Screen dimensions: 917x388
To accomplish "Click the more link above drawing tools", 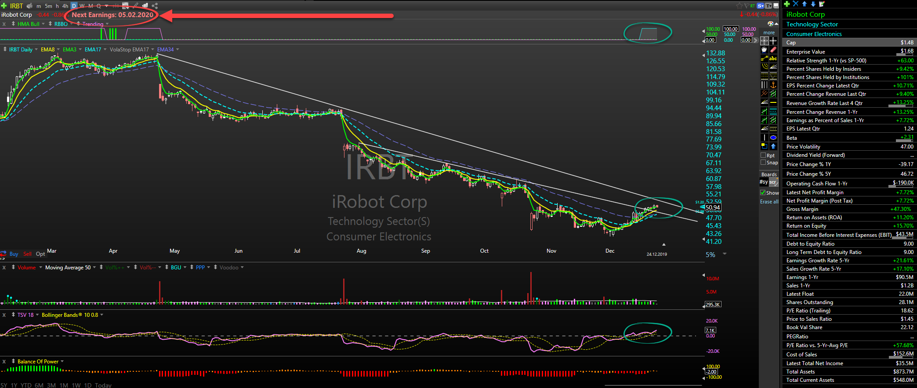I will click(x=769, y=33).
